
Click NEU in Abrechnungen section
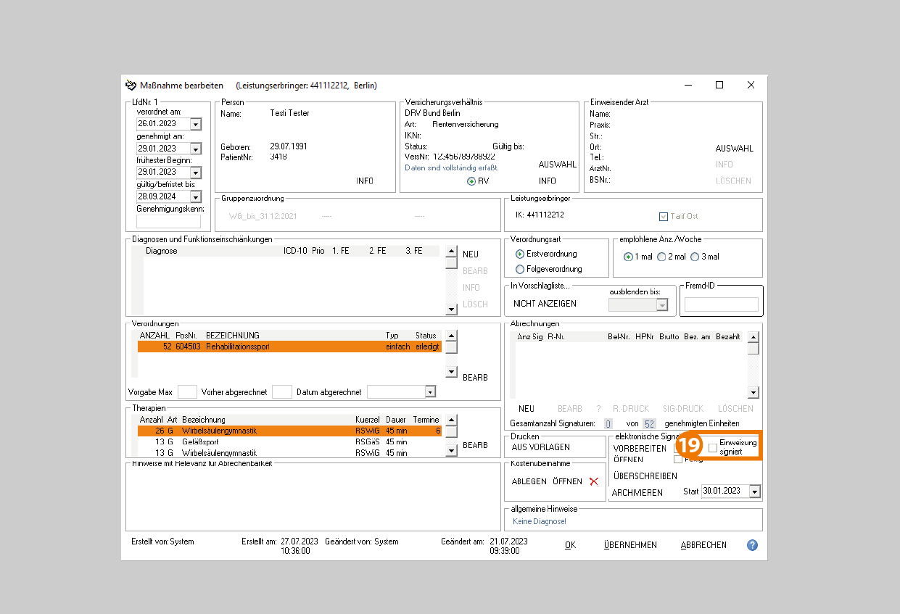[527, 409]
